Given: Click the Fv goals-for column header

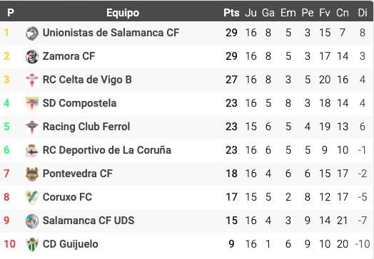Looking at the screenshot, I should pos(325,13).
